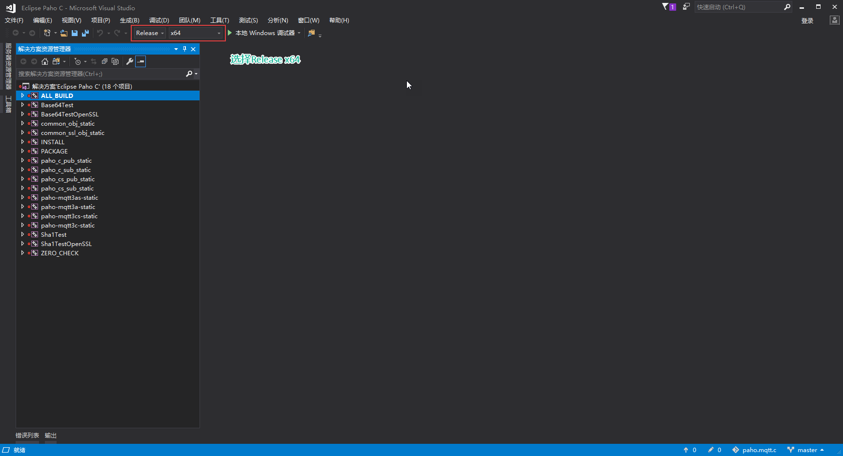843x456 pixels.
Task: Click the Solution Explorer search magnifier
Action: point(189,74)
